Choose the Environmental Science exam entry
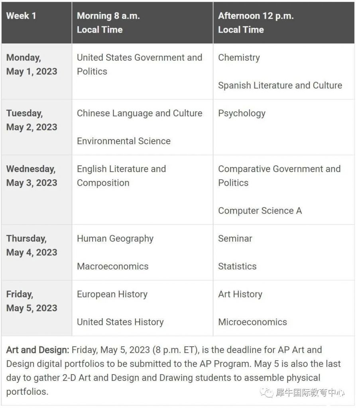Screen dimensions: 356x408 (124, 141)
